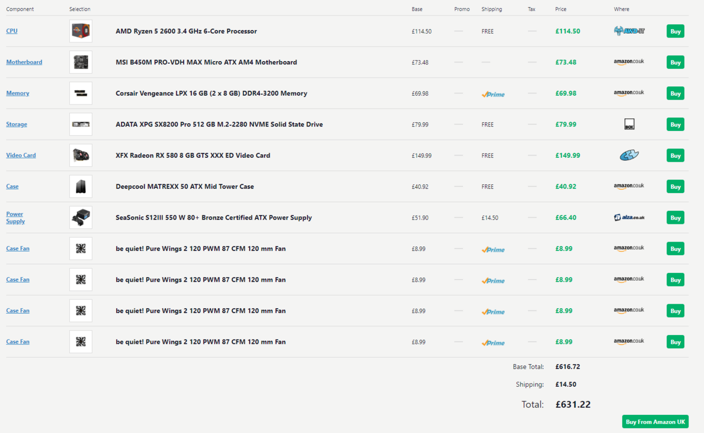Click the FREE shipping text in the CPU row
The height and width of the screenshot is (433, 704).
click(487, 31)
